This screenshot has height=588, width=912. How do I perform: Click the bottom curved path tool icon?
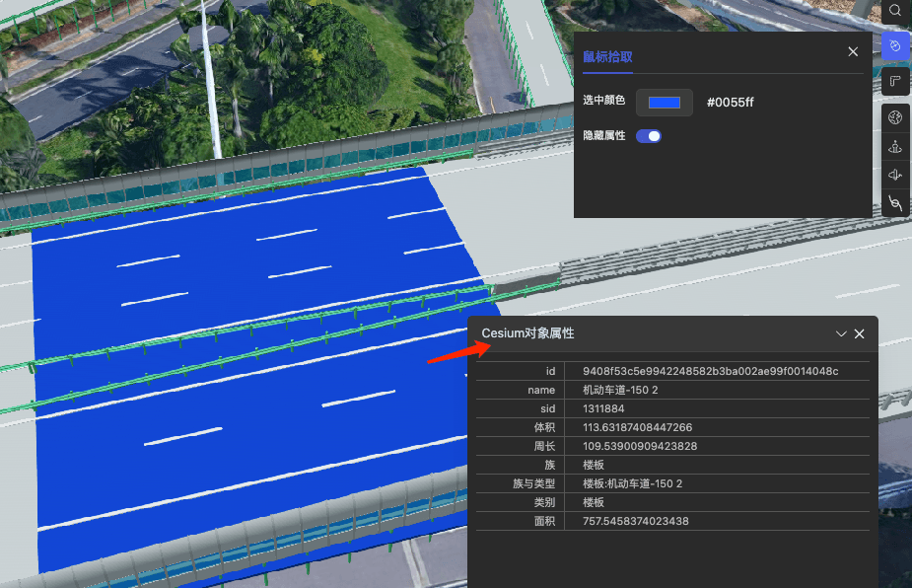(895, 203)
